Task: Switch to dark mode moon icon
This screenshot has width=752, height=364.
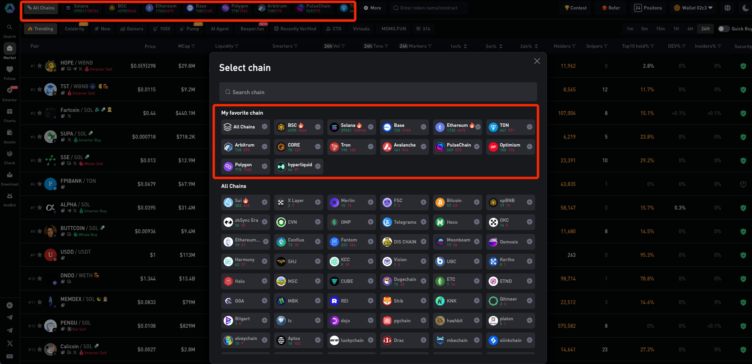Action: click(x=745, y=8)
